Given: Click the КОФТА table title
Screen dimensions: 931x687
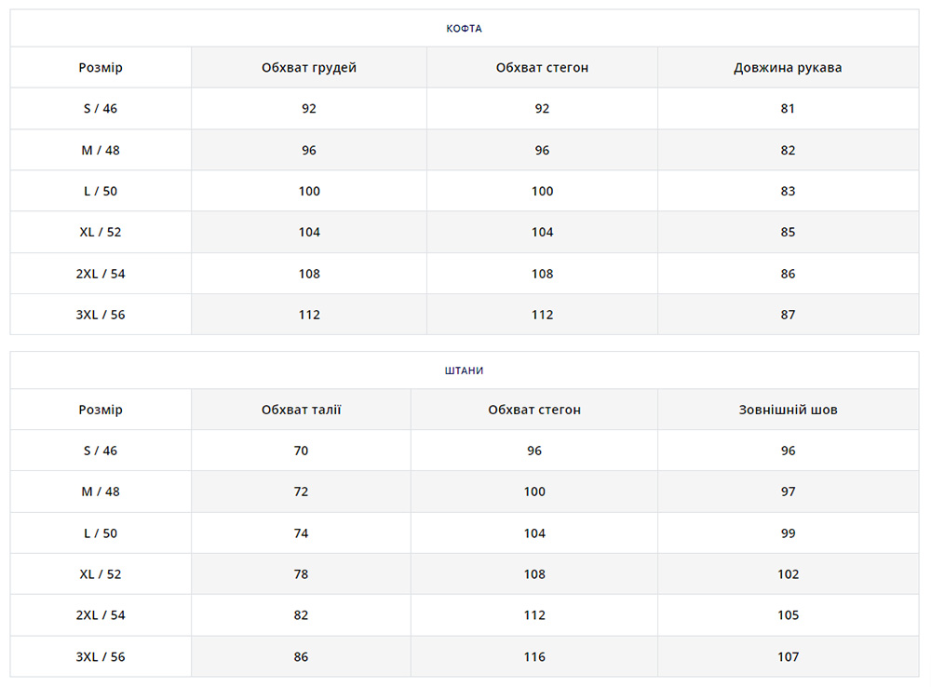Looking at the screenshot, I should [464, 29].
